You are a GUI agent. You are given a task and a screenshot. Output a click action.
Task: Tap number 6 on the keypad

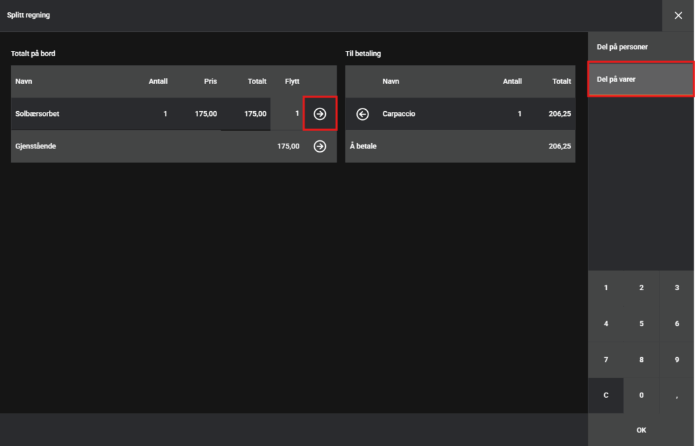677,324
